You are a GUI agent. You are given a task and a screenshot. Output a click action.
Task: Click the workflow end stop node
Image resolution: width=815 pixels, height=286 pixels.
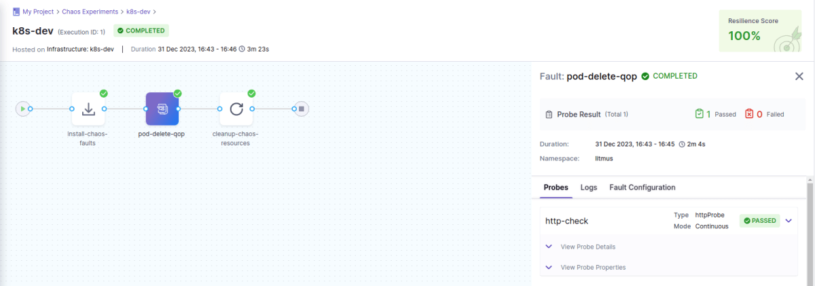click(302, 109)
